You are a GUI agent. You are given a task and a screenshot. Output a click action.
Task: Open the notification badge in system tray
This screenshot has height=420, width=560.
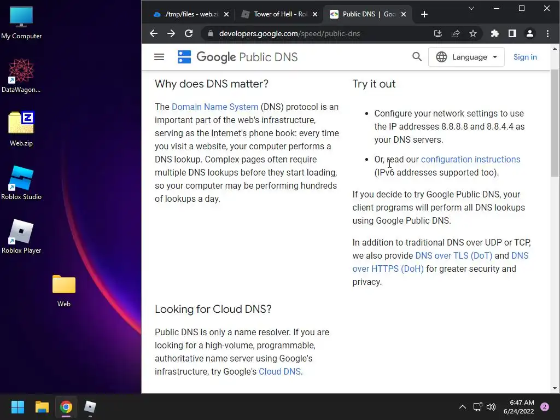click(x=545, y=407)
